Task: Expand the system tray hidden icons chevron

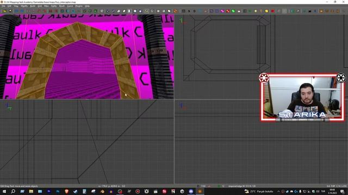Action: click(278, 191)
